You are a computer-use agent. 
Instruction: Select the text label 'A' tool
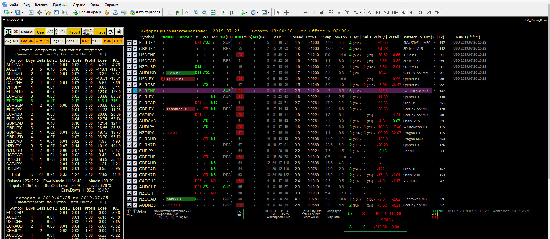[339, 12]
